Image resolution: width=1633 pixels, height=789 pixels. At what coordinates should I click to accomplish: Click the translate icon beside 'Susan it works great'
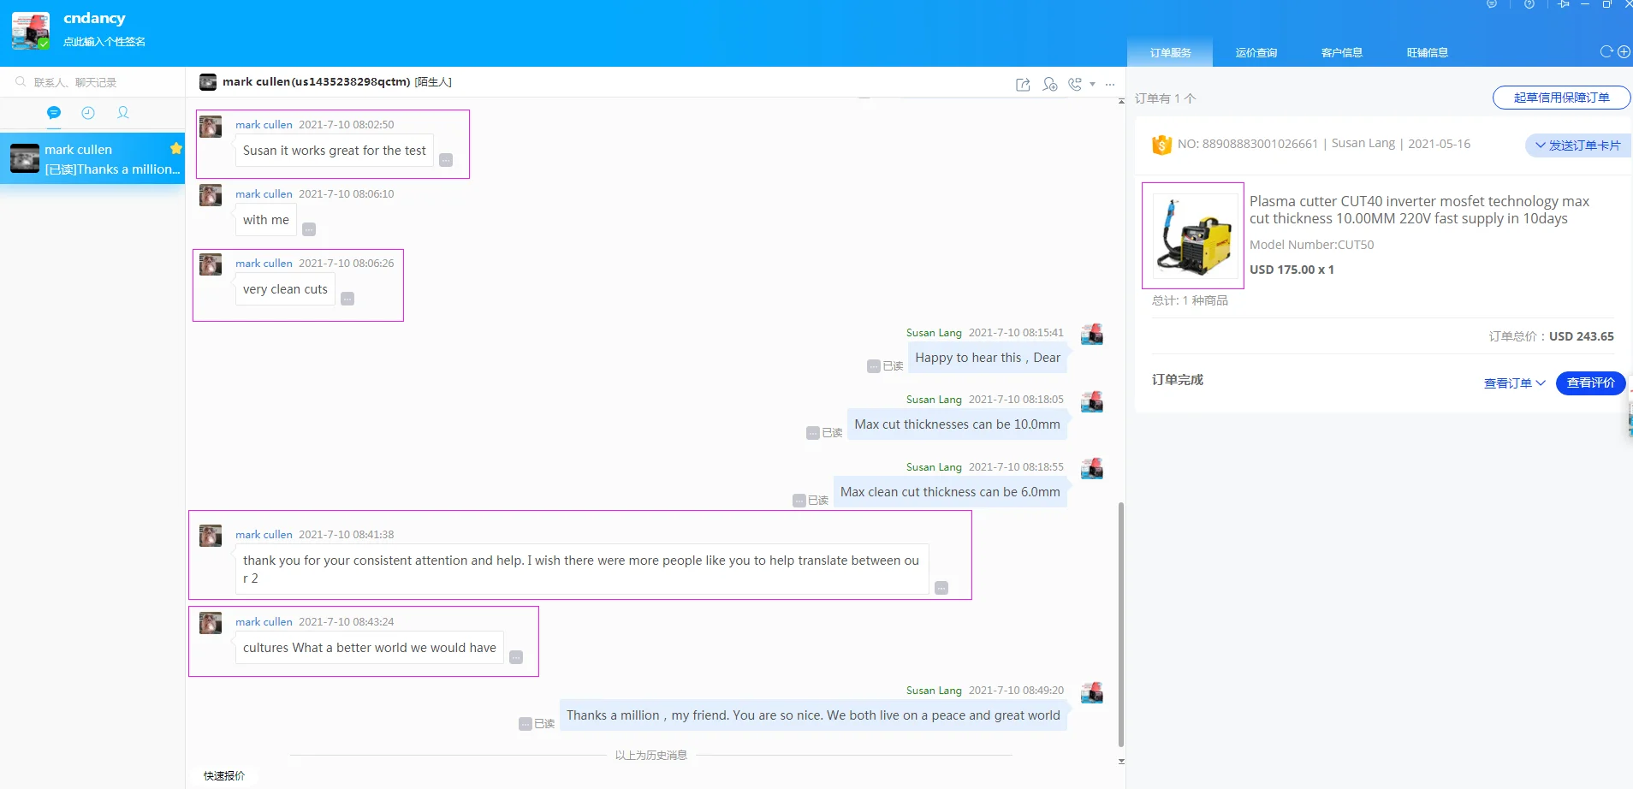pos(446,160)
